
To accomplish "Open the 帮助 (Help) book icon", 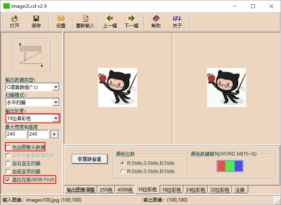I will click(x=156, y=18).
